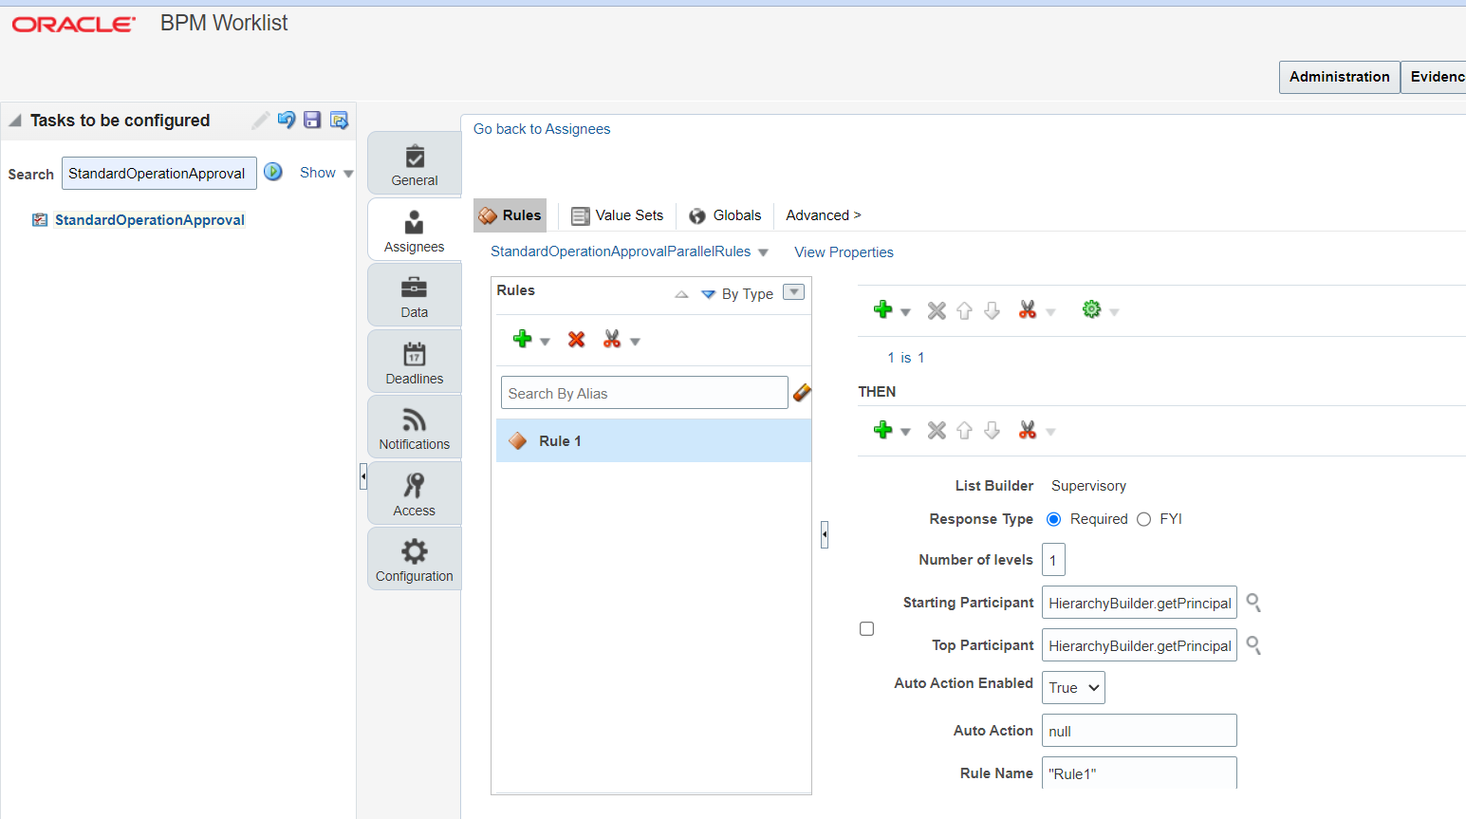Click the By Type sort arrow

(708, 294)
